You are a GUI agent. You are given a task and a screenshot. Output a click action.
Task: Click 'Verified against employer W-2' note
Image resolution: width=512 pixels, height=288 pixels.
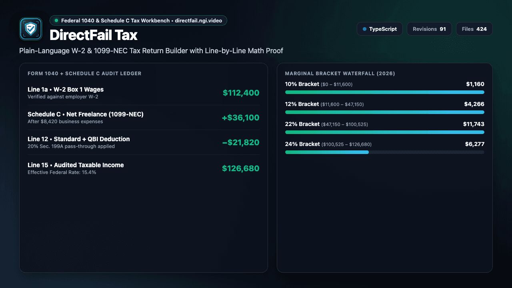tap(63, 97)
